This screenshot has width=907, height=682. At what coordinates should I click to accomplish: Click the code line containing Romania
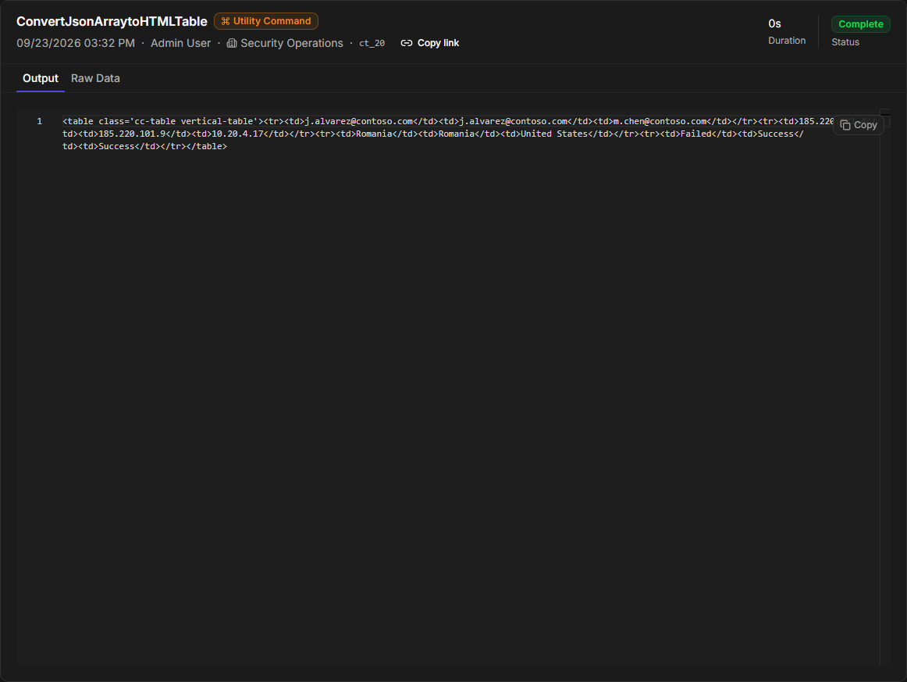[x=432, y=134]
